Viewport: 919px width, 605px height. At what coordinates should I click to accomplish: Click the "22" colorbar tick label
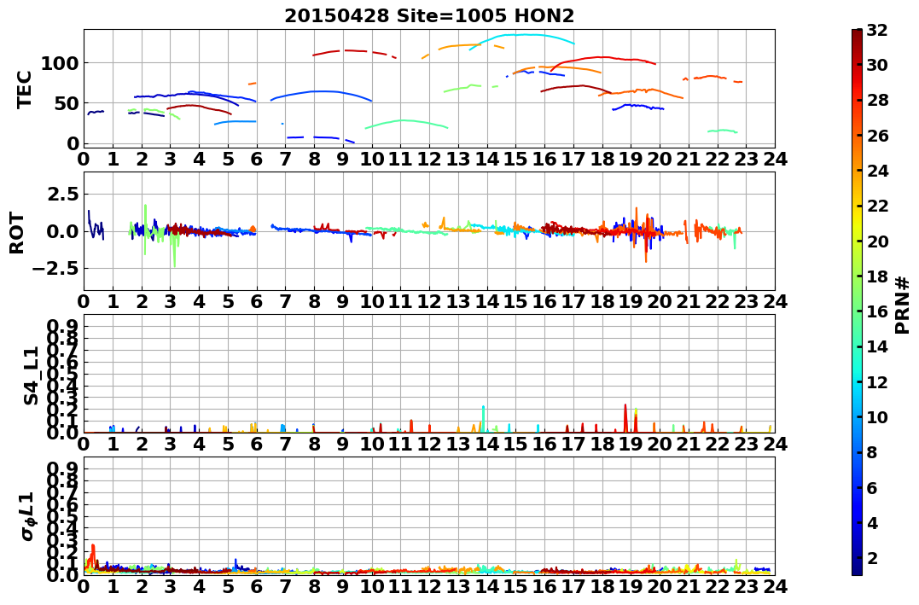pos(877,206)
